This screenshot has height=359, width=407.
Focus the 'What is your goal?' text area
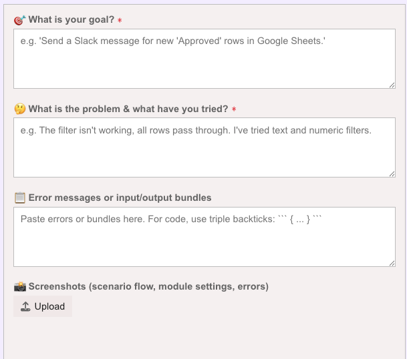click(x=204, y=67)
